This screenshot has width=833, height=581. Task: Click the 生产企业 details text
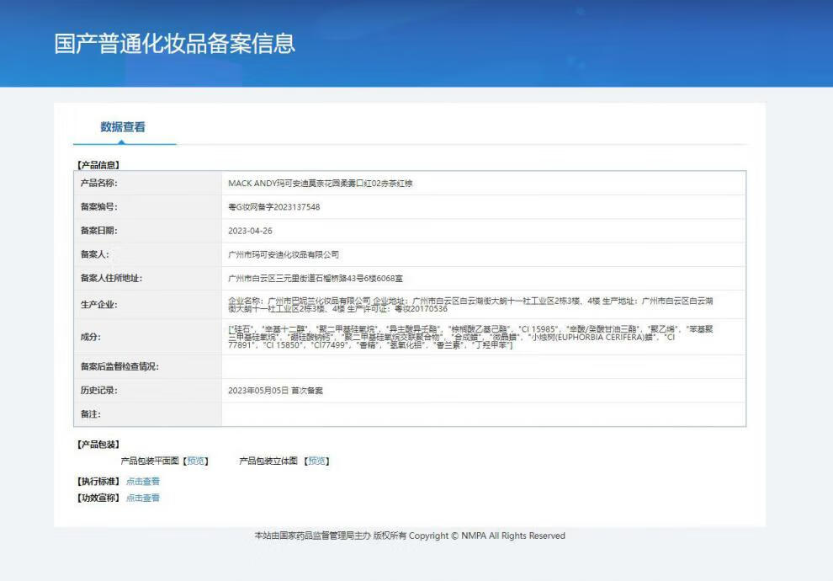point(470,305)
